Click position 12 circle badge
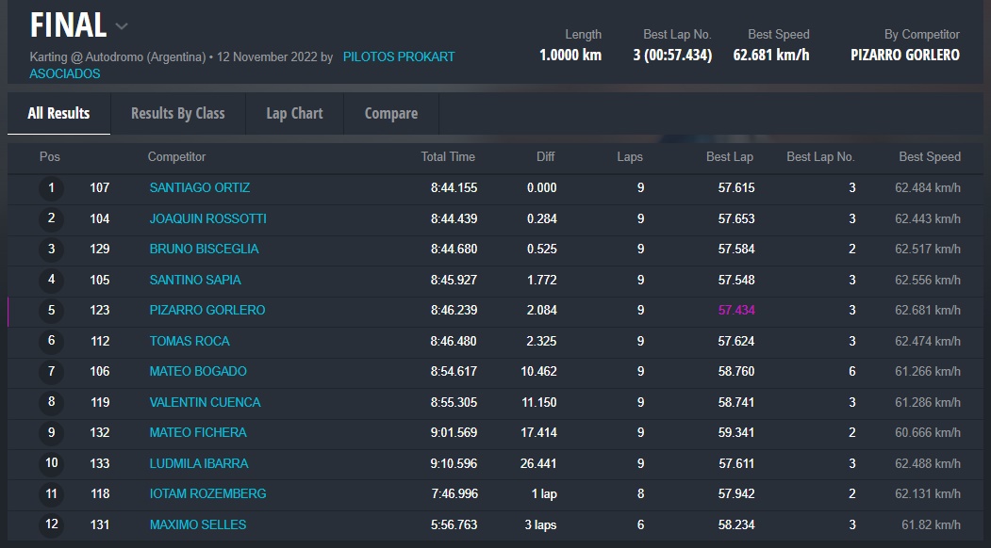Viewport: 991px width, 548px height. pos(51,524)
